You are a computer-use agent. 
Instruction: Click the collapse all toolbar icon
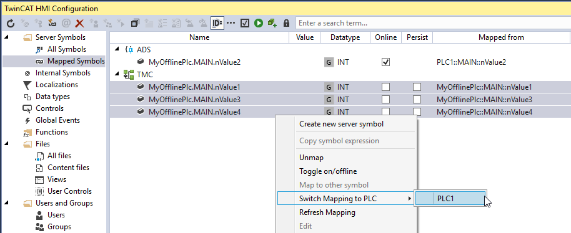click(x=135, y=23)
